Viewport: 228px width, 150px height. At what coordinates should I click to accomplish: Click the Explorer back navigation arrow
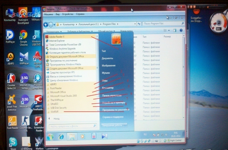46,25
